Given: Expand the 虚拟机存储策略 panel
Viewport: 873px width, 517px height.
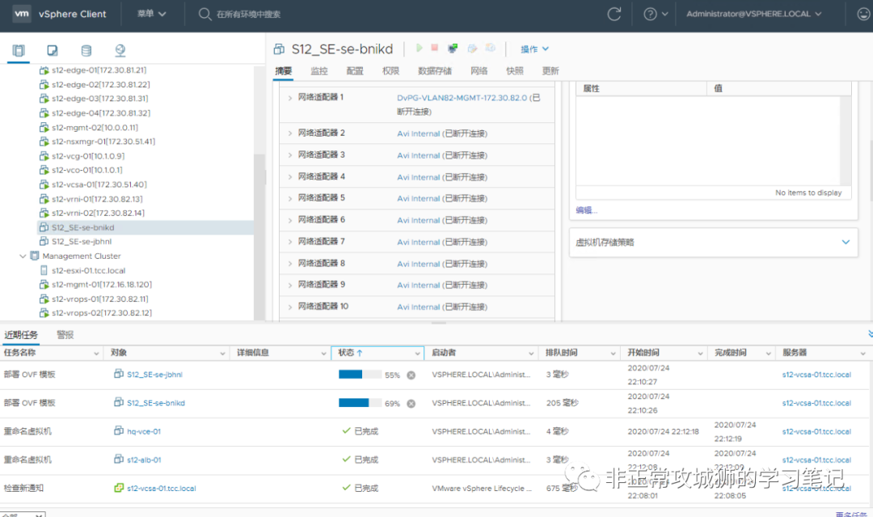Looking at the screenshot, I should click(846, 243).
